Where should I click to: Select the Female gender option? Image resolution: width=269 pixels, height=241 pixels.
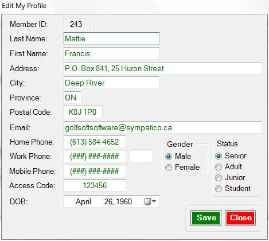click(x=169, y=168)
